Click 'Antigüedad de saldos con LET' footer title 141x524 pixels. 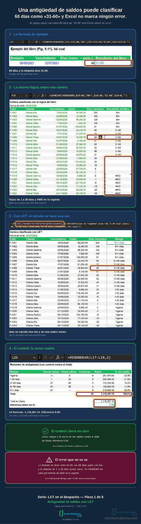pos(70,502)
